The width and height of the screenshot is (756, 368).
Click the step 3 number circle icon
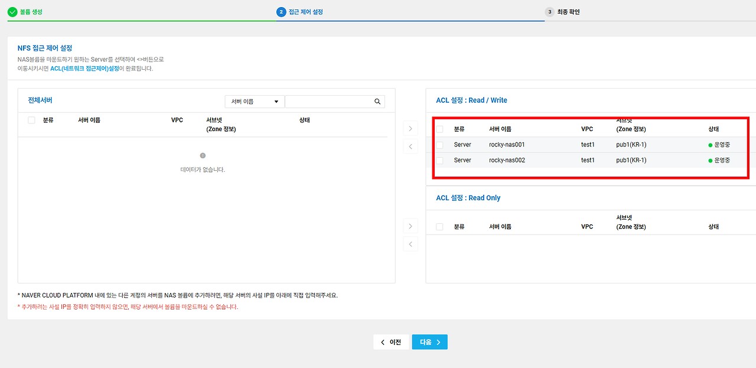click(549, 12)
